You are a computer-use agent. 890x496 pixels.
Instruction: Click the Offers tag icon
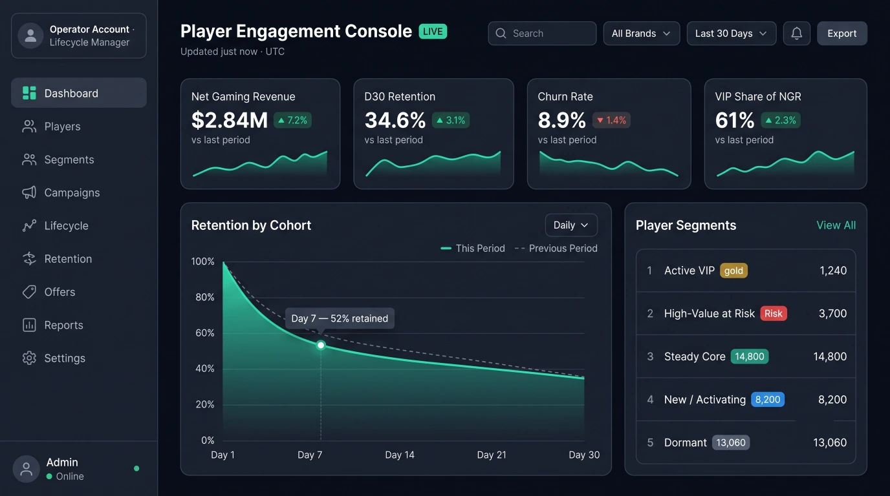click(29, 292)
